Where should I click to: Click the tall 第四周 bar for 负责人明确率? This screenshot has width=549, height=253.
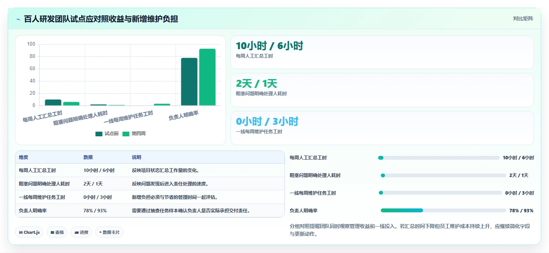coord(208,77)
